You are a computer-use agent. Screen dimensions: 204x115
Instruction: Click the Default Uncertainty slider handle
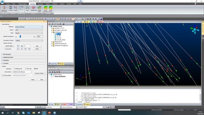click(x=20, y=37)
